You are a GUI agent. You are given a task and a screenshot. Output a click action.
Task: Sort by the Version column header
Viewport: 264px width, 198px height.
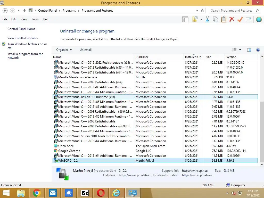click(241, 57)
